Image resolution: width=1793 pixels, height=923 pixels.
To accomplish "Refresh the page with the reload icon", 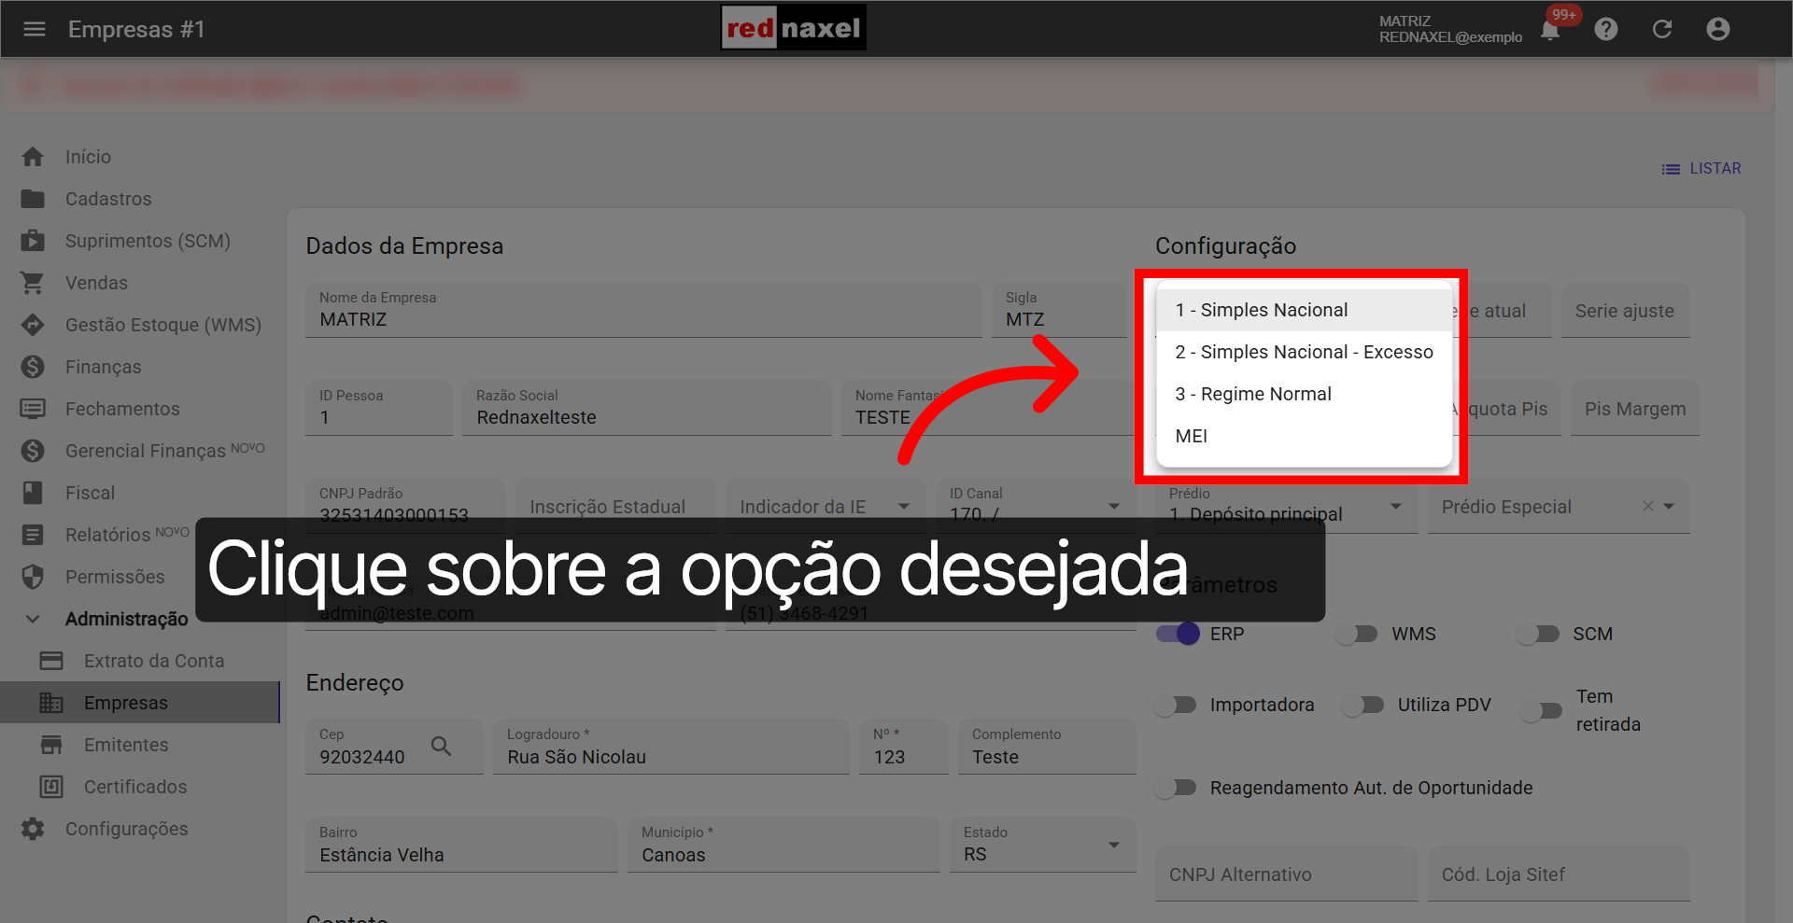I will click(x=1662, y=29).
